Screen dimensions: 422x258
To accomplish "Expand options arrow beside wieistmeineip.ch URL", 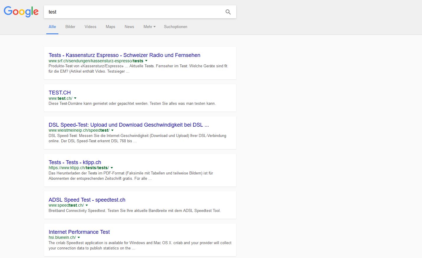I will point(112,130).
